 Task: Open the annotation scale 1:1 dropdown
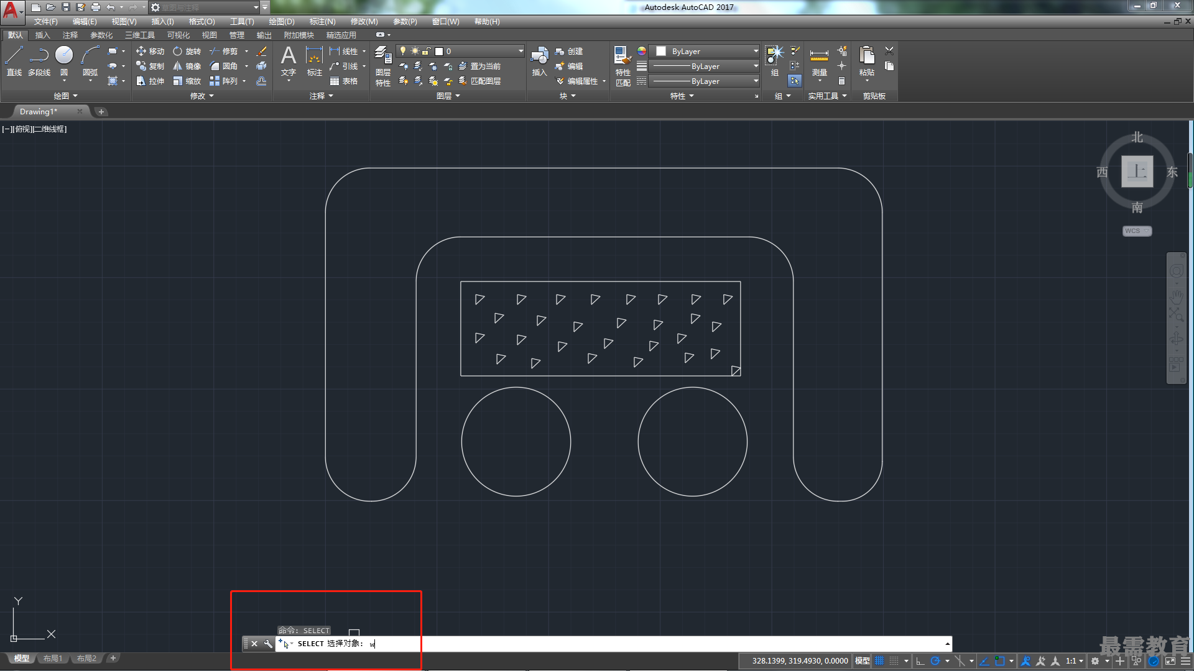tap(1074, 661)
